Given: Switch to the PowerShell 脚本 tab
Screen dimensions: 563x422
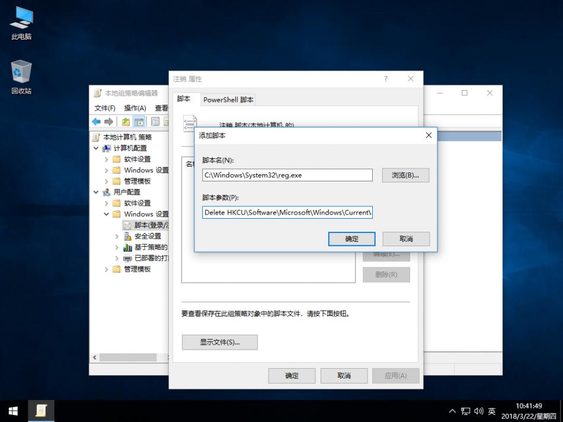Looking at the screenshot, I should click(228, 100).
